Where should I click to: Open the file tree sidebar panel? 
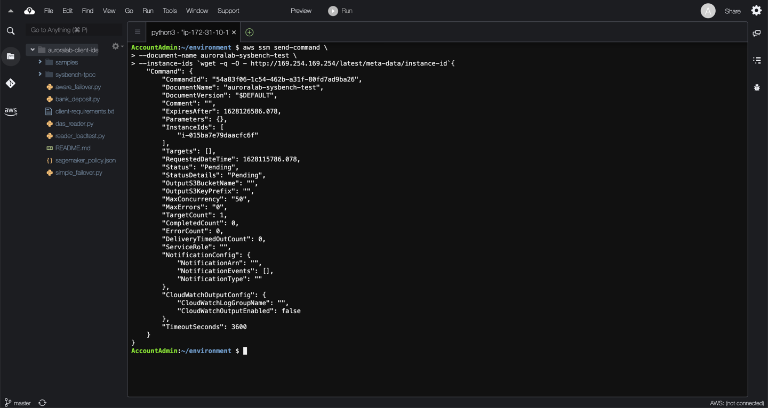coord(11,56)
